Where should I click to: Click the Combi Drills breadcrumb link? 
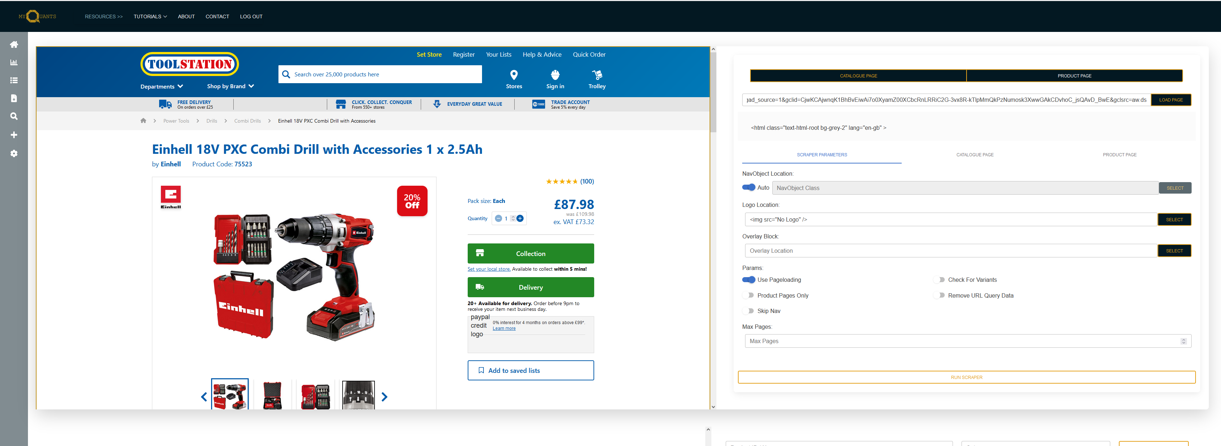(x=247, y=121)
